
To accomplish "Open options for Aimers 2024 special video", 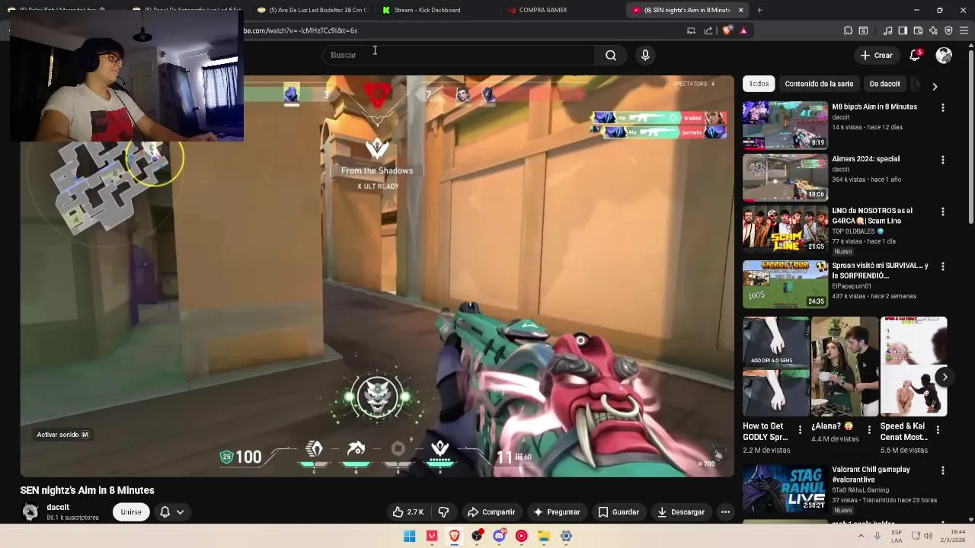I will tap(942, 160).
